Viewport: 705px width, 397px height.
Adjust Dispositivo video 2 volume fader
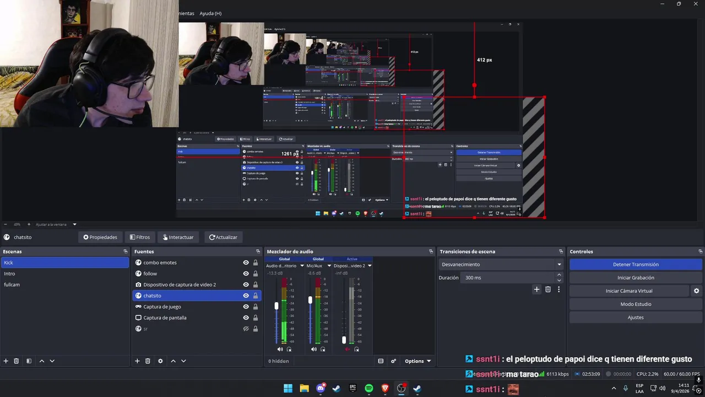344,340
